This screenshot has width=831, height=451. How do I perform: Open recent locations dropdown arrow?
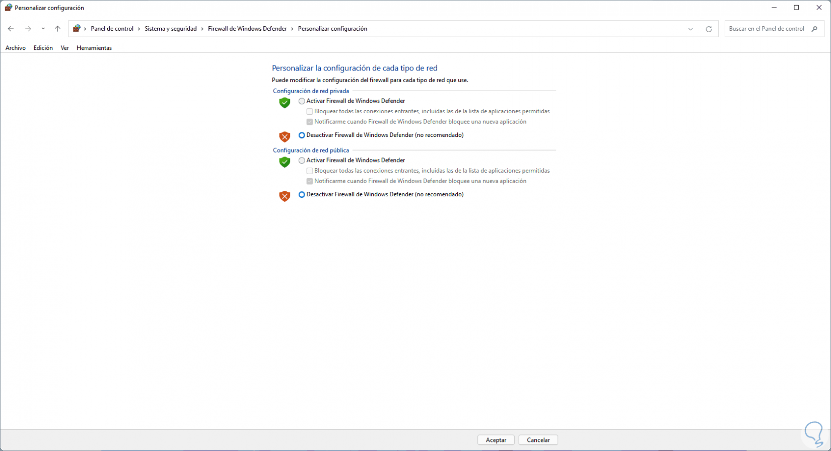click(x=43, y=29)
